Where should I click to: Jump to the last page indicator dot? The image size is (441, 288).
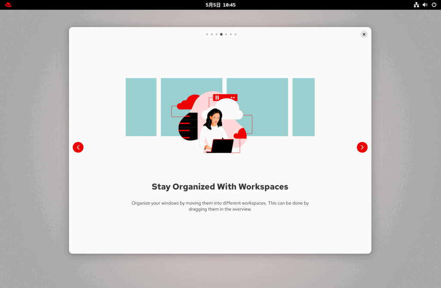tap(236, 34)
